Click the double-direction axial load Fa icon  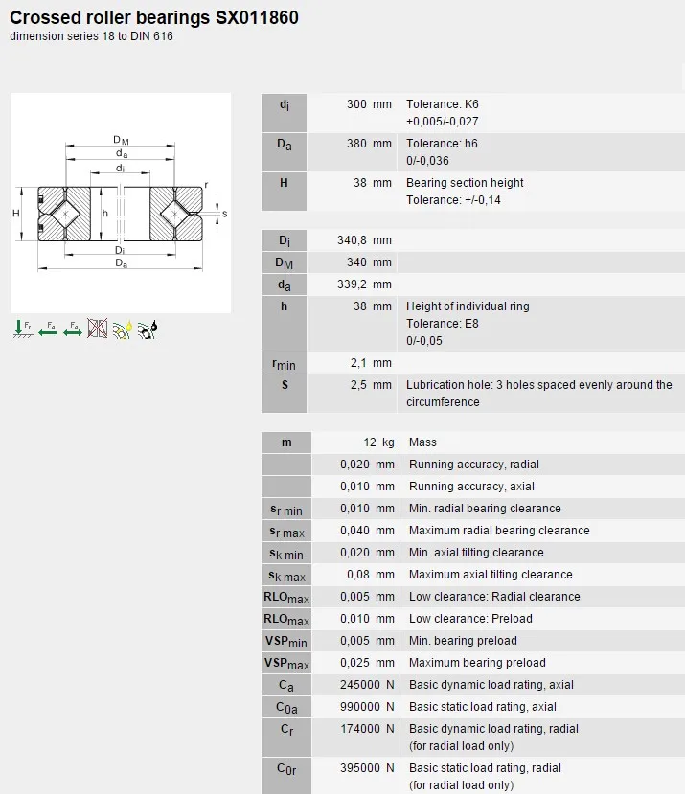73,329
